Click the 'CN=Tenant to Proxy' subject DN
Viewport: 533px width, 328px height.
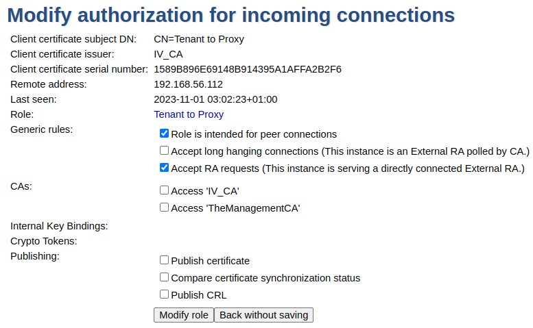[199, 39]
